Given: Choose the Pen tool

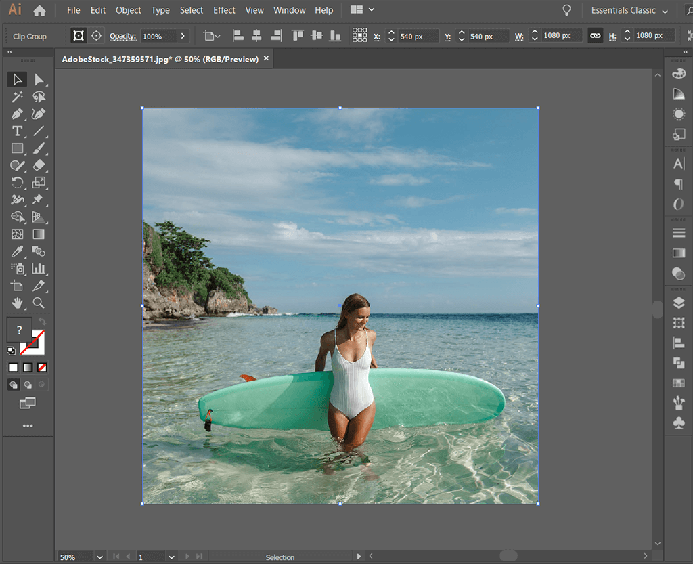Looking at the screenshot, I should coord(17,114).
